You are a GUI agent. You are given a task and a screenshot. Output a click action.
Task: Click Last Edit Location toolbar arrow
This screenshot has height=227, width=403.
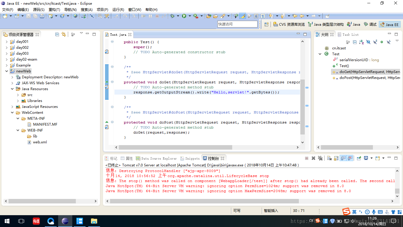pos(294,16)
